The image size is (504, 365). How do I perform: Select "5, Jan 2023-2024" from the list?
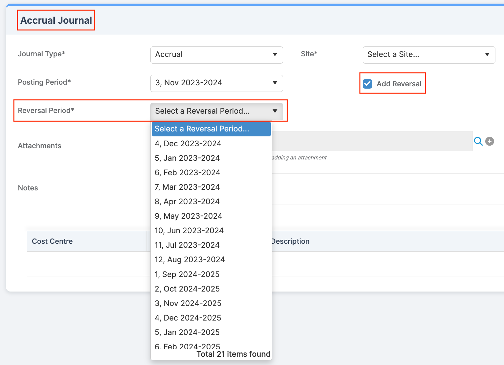coord(187,158)
